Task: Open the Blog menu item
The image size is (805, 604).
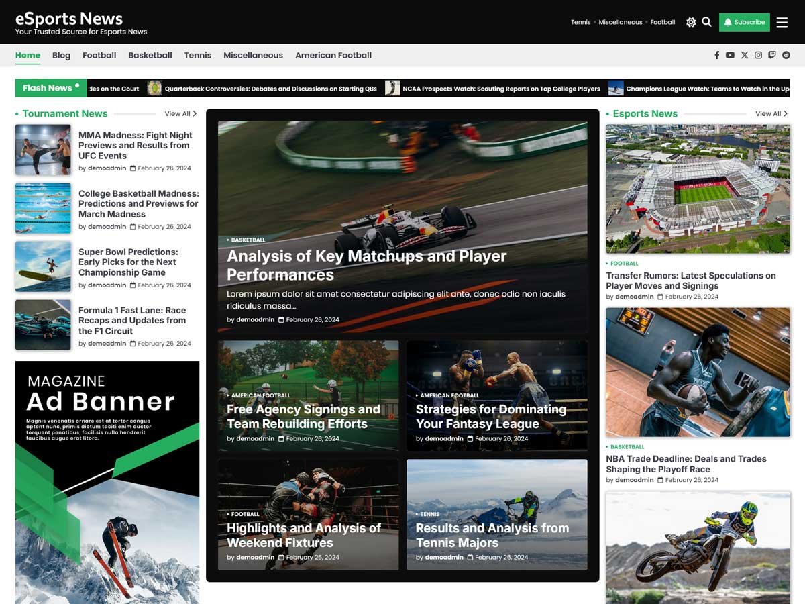Action: point(61,55)
